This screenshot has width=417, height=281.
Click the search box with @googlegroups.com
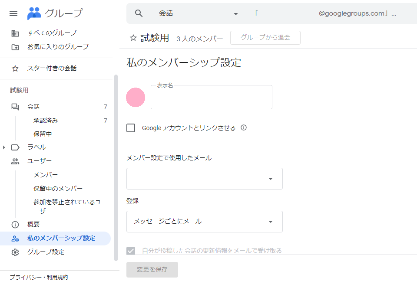[325, 13]
